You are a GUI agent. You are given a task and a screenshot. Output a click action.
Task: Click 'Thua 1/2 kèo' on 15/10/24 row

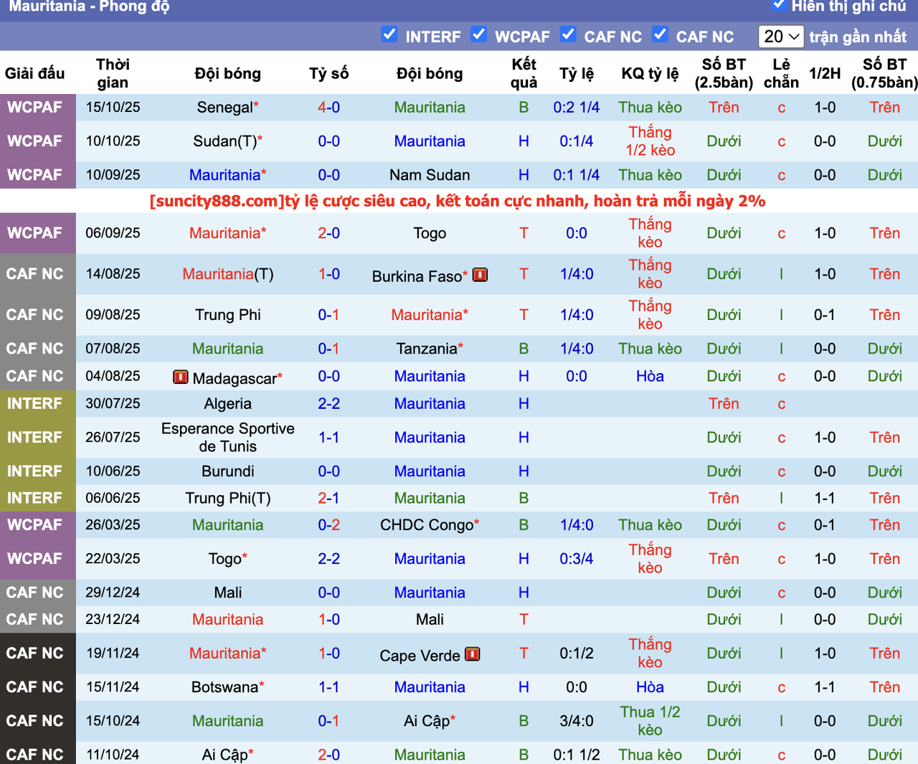(650, 721)
